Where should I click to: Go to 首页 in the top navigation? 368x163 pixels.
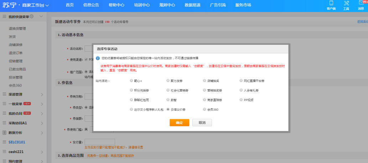pyautogui.click(x=69, y=5)
